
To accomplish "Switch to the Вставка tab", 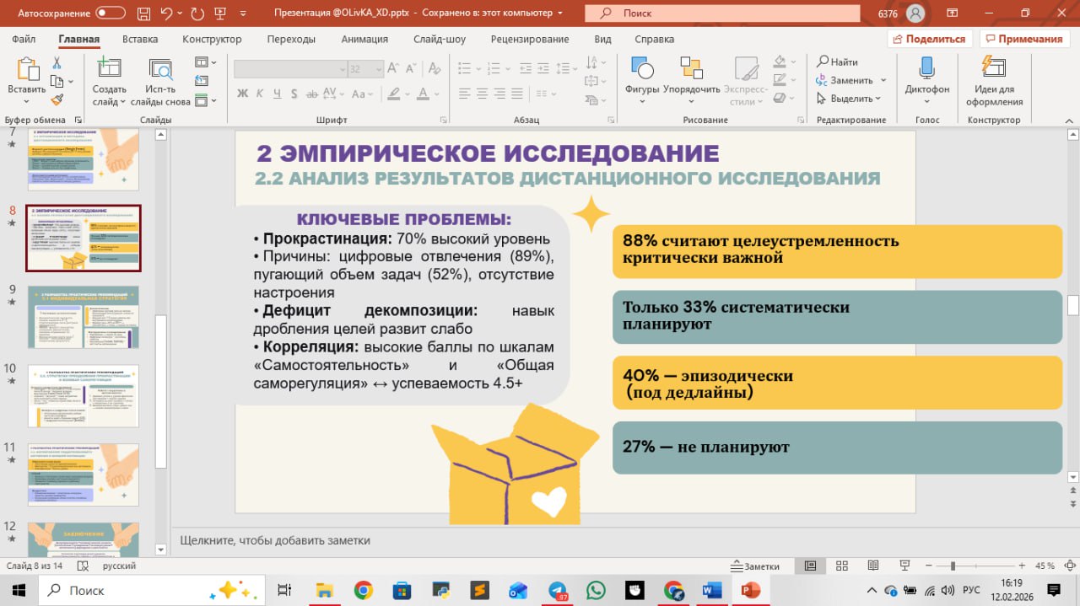I will pos(140,39).
